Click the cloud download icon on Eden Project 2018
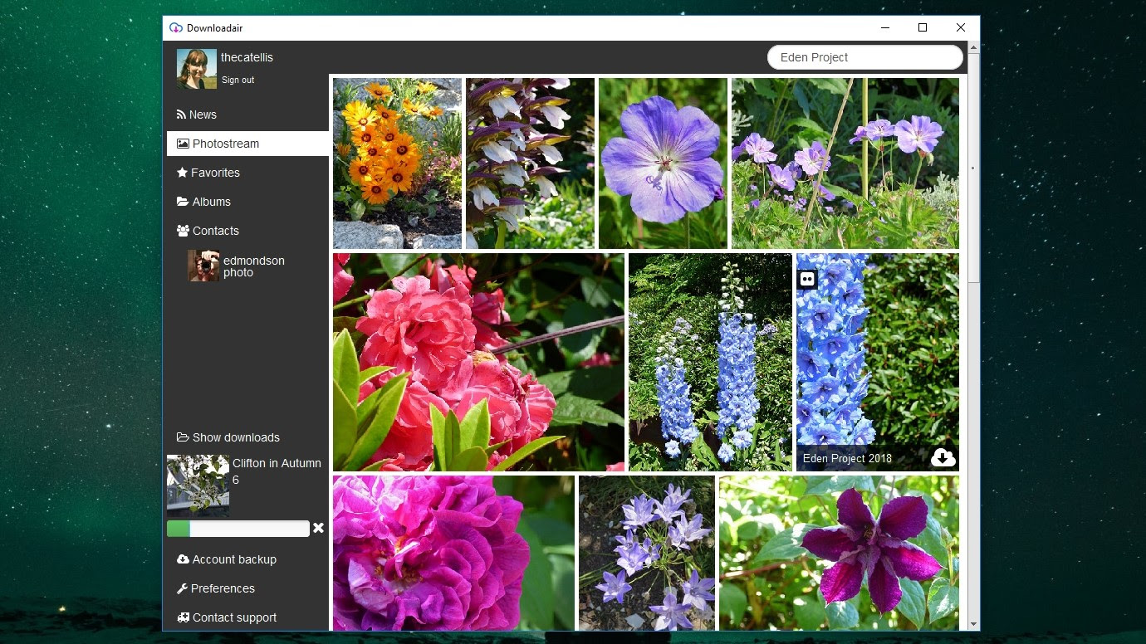This screenshot has height=644, width=1146. [x=943, y=457]
